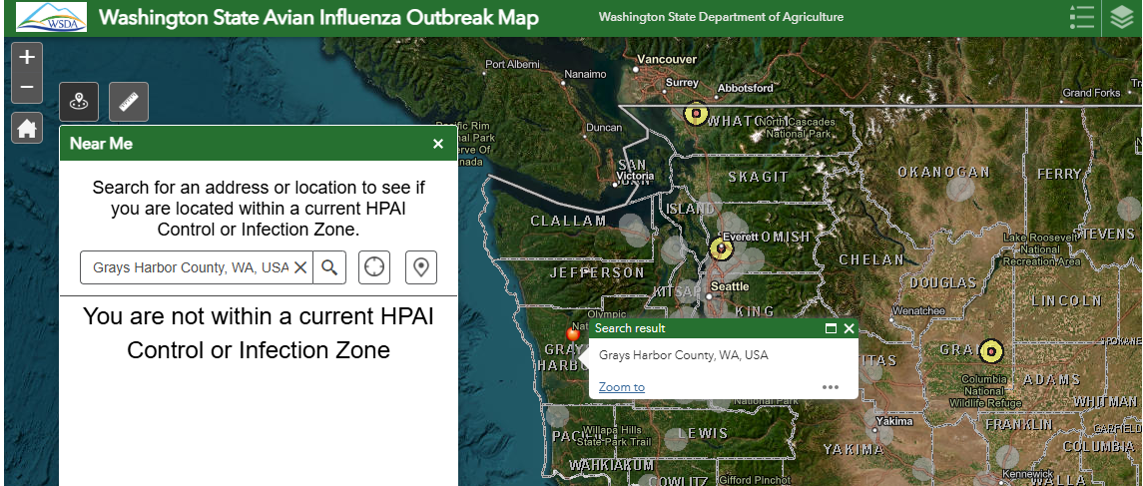Open the legend list panel

tap(1082, 18)
